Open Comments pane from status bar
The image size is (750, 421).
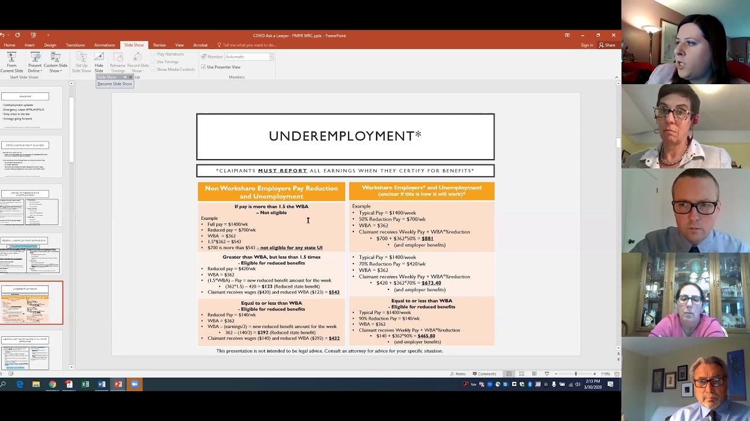click(484, 374)
